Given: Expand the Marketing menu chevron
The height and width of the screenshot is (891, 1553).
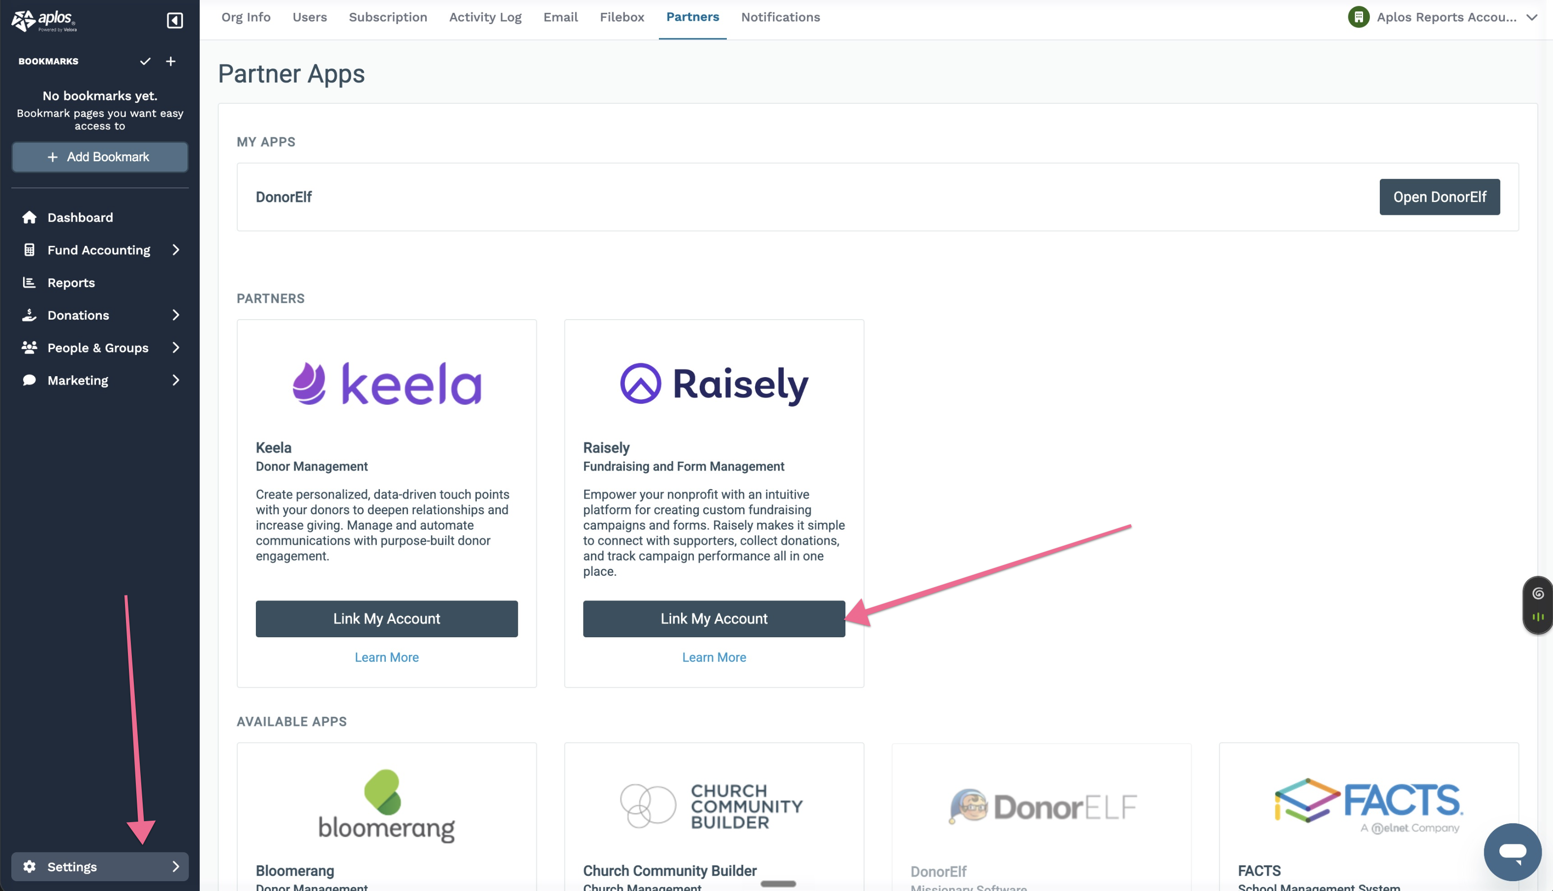Looking at the screenshot, I should [x=176, y=380].
